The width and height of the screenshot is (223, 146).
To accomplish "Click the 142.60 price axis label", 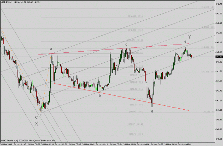I will pyautogui.click(x=219, y=14).
